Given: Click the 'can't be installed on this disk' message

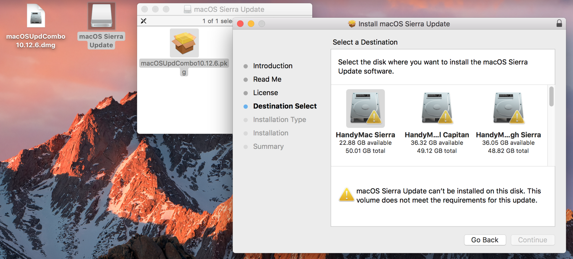Looking at the screenshot, I should coord(448,195).
